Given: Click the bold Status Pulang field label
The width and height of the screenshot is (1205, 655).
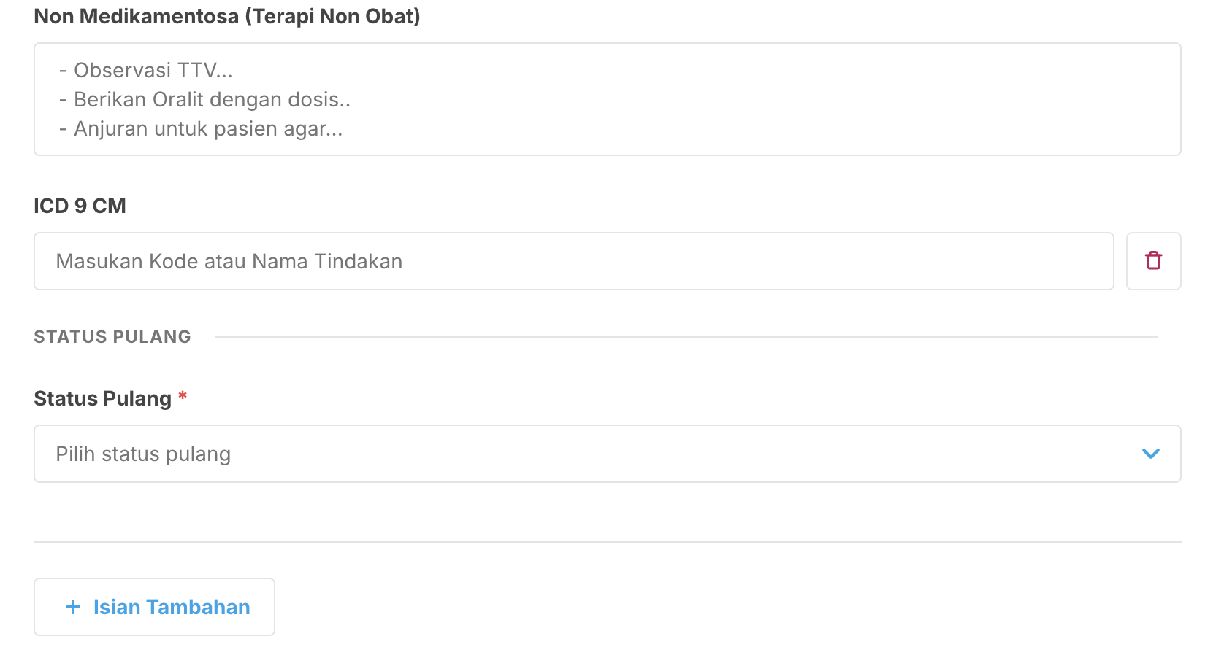Looking at the screenshot, I should [102, 398].
